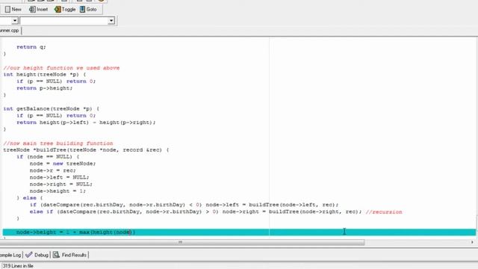Click the 'node = new treeNode;' line
The height and width of the screenshot is (269, 478).
[x=63, y=164]
